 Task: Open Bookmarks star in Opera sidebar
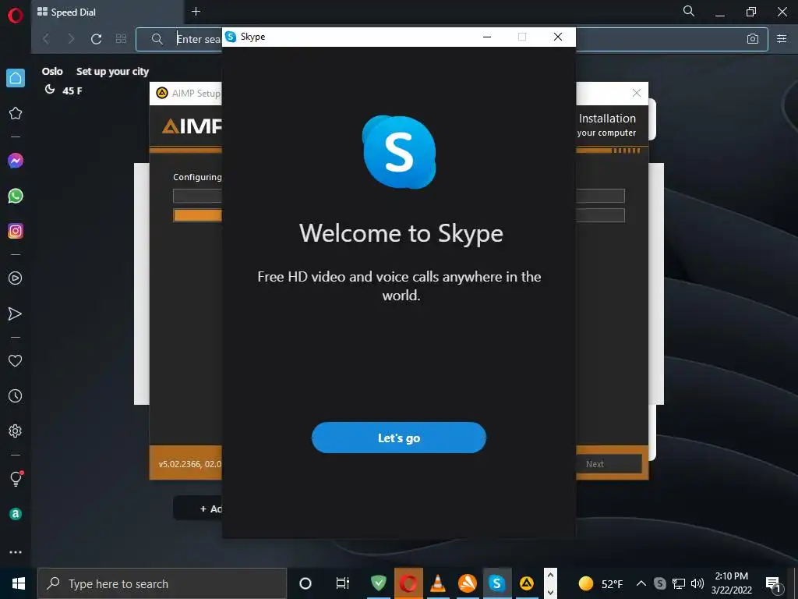coord(16,113)
